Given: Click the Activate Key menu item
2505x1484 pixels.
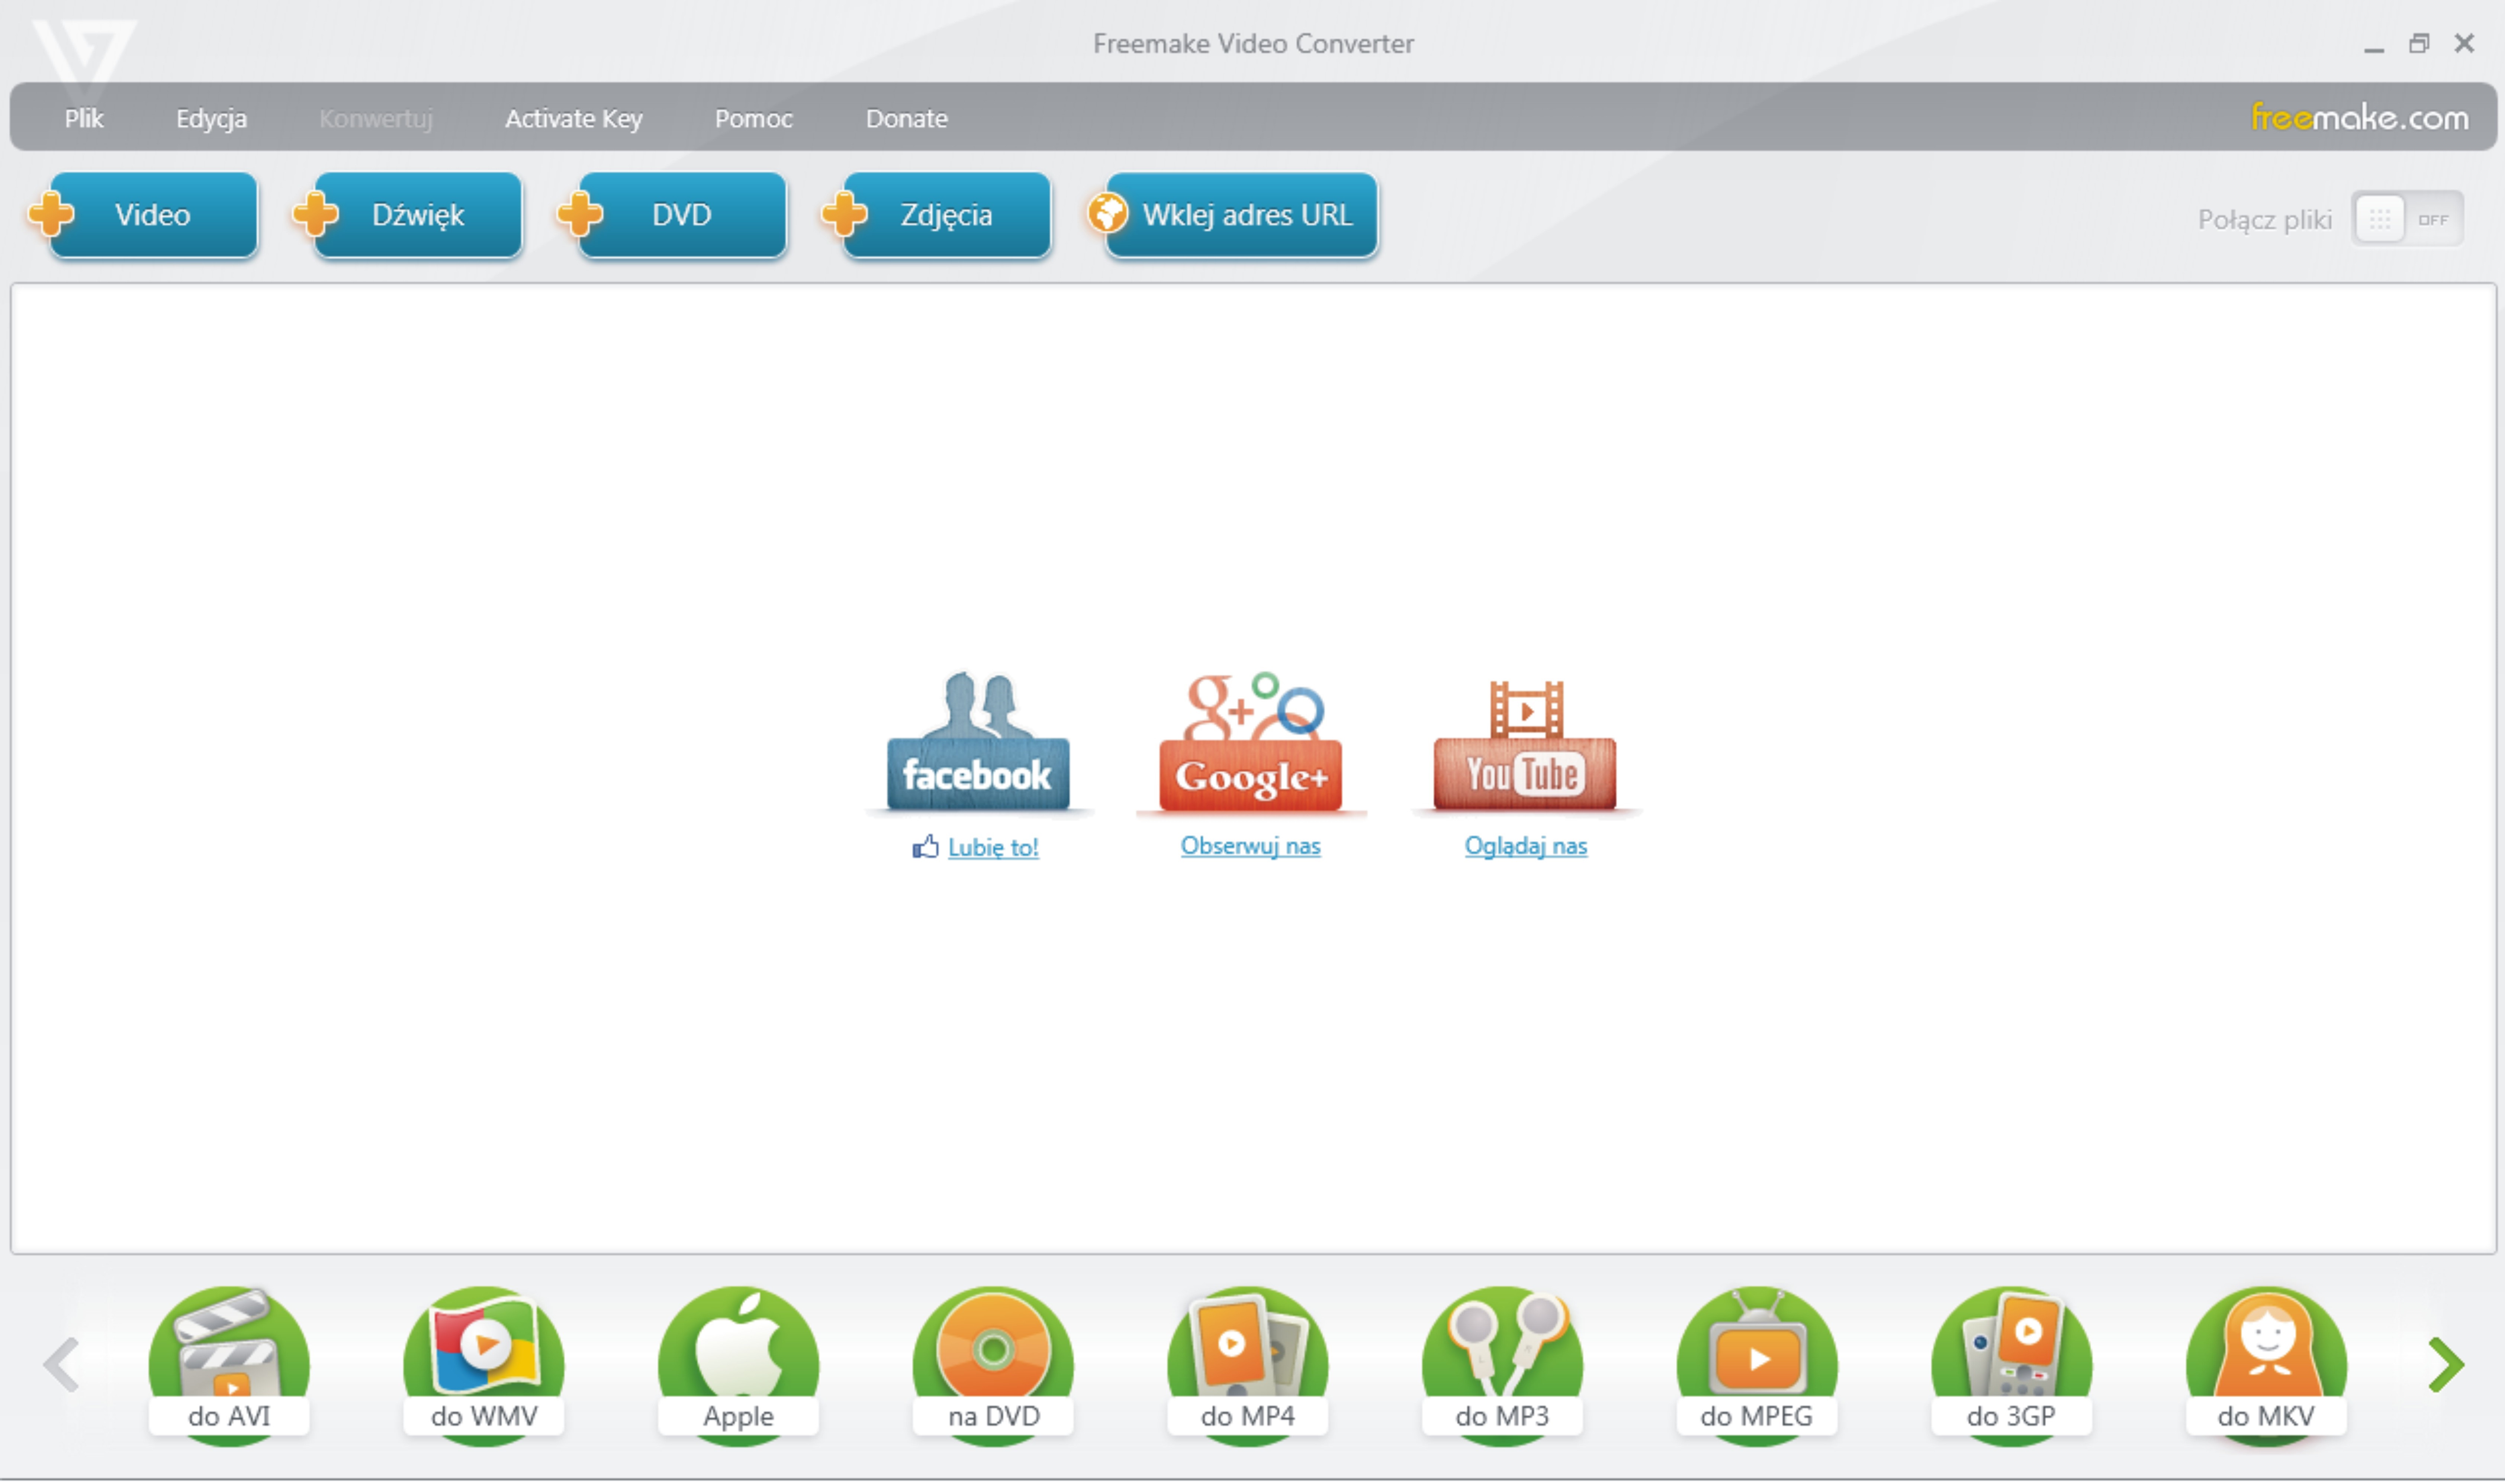Looking at the screenshot, I should (573, 118).
